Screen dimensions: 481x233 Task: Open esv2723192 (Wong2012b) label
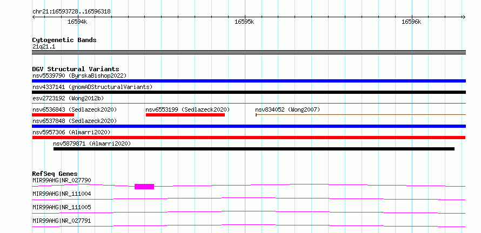pos(68,98)
